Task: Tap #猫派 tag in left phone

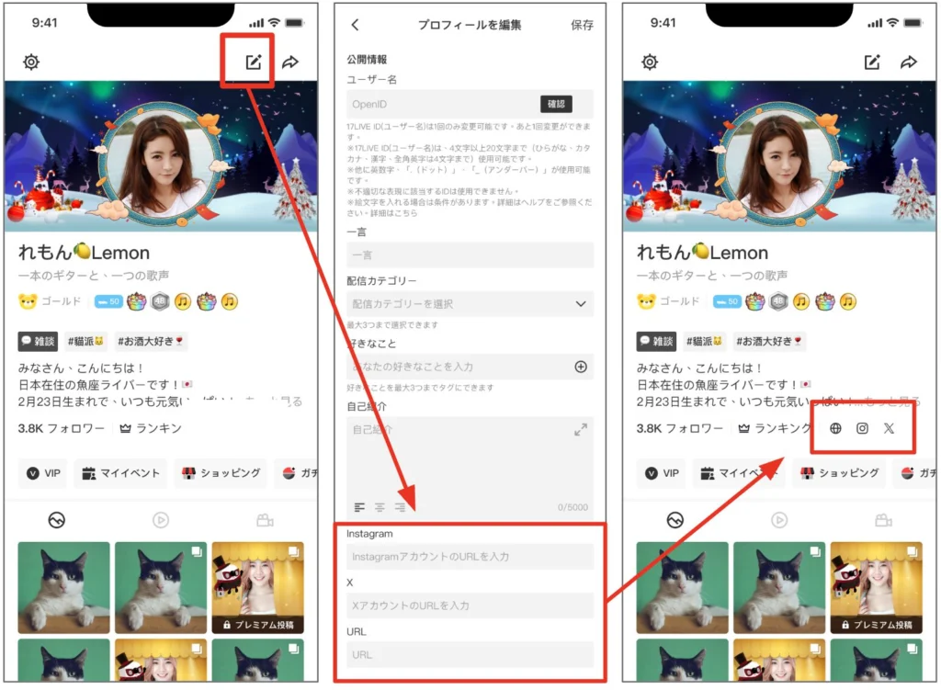Action: pyautogui.click(x=85, y=341)
